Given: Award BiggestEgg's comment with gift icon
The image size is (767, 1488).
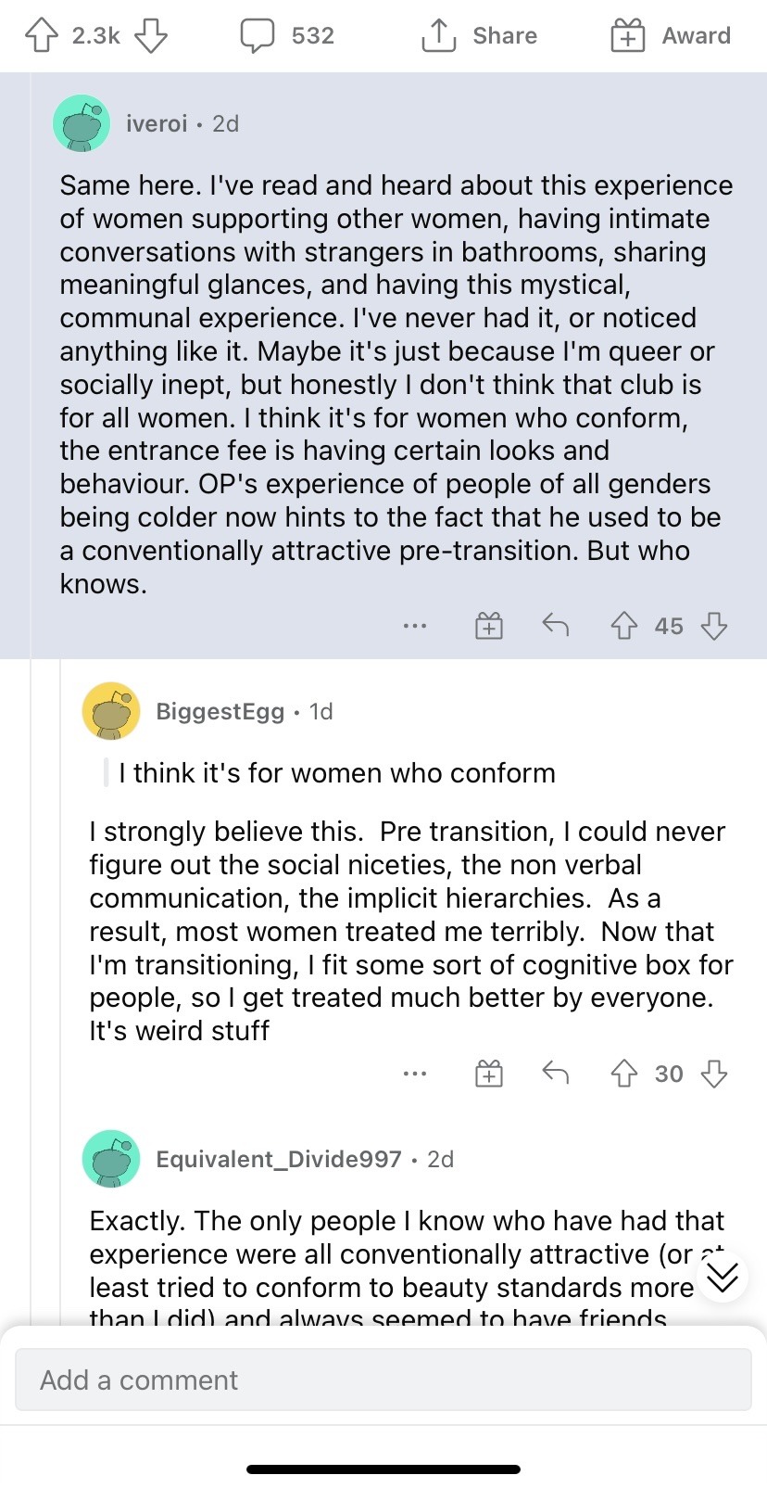Looking at the screenshot, I should (x=489, y=1074).
